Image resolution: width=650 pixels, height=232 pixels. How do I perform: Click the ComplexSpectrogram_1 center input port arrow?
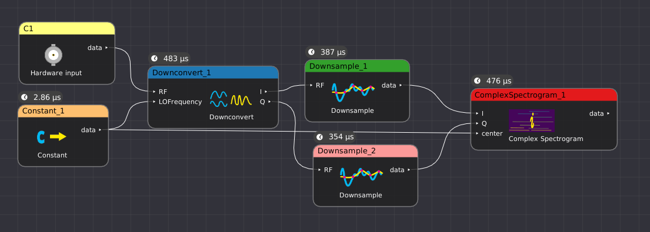[x=477, y=133]
